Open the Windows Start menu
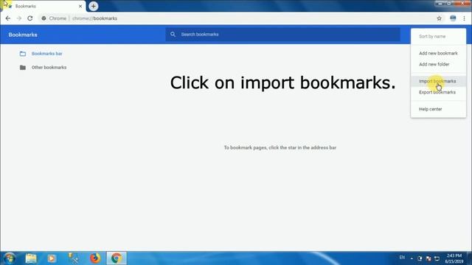The height and width of the screenshot is (265, 472). [9, 258]
